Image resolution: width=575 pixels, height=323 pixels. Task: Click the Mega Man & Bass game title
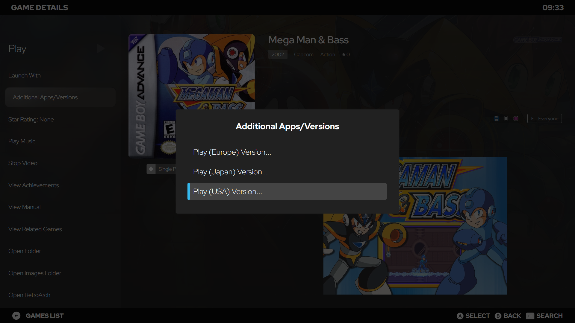point(308,40)
